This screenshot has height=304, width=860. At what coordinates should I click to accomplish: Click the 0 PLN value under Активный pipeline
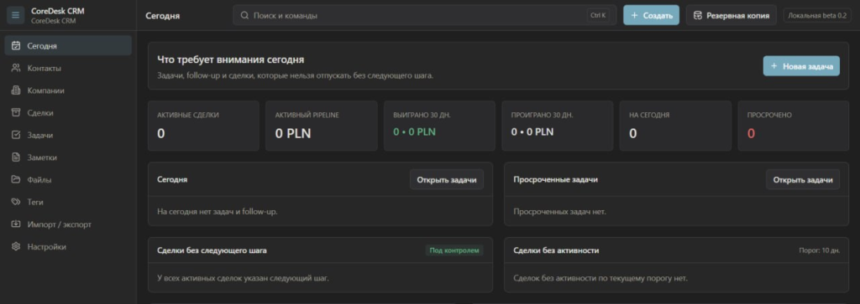point(293,133)
